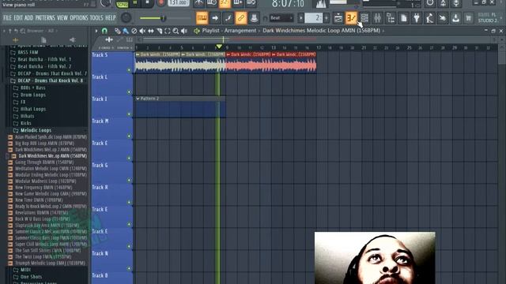Open the PATTERNS menu
Screen dimensions: 506x284
[45, 18]
